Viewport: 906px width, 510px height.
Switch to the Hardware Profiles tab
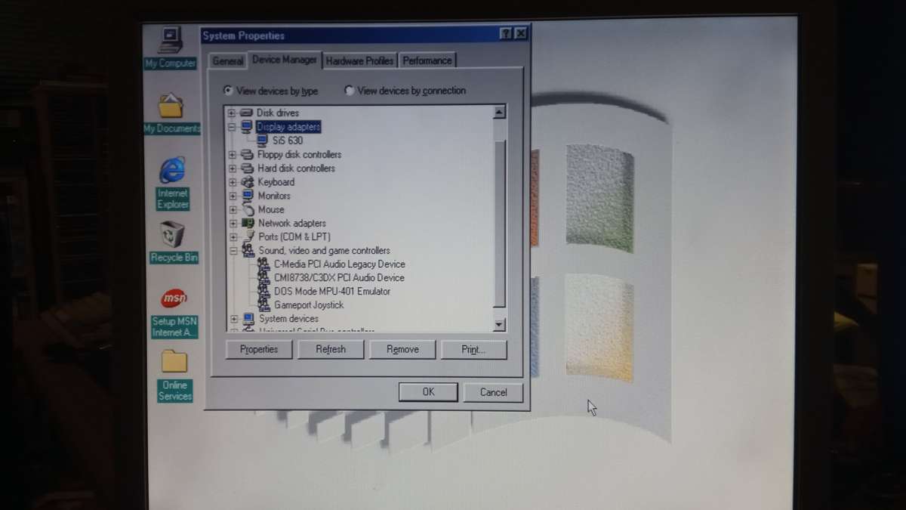(x=359, y=61)
